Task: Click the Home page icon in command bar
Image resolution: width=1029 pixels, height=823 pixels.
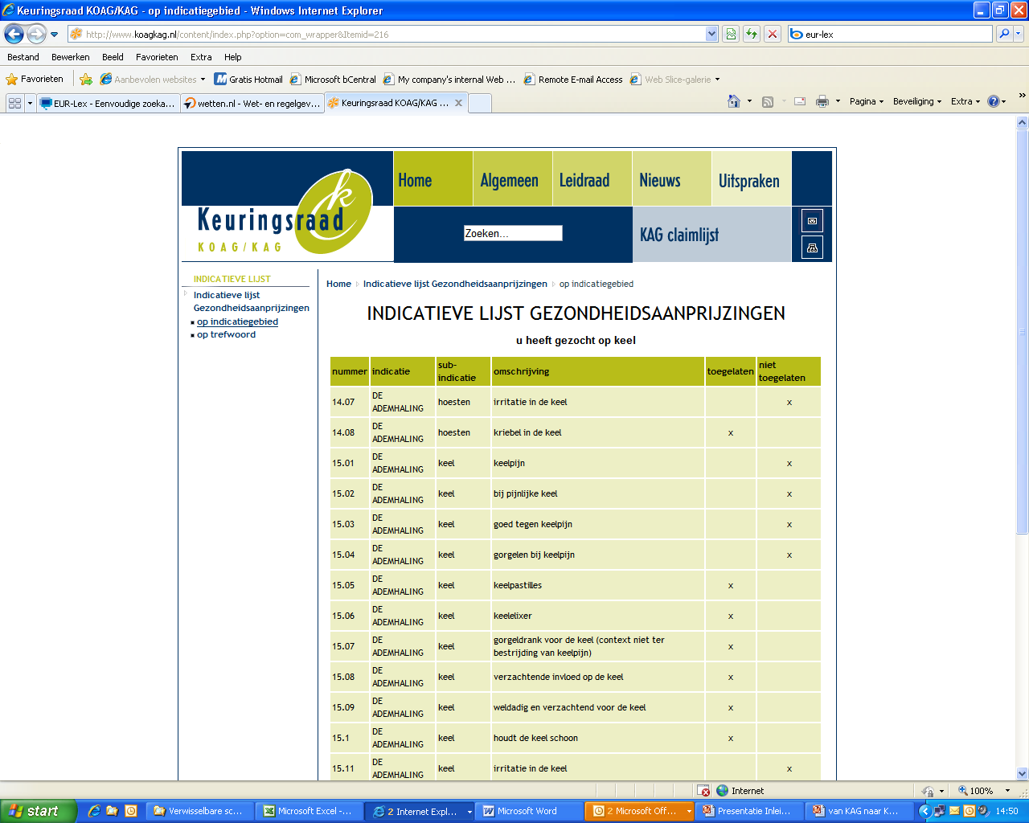Action: 733,101
